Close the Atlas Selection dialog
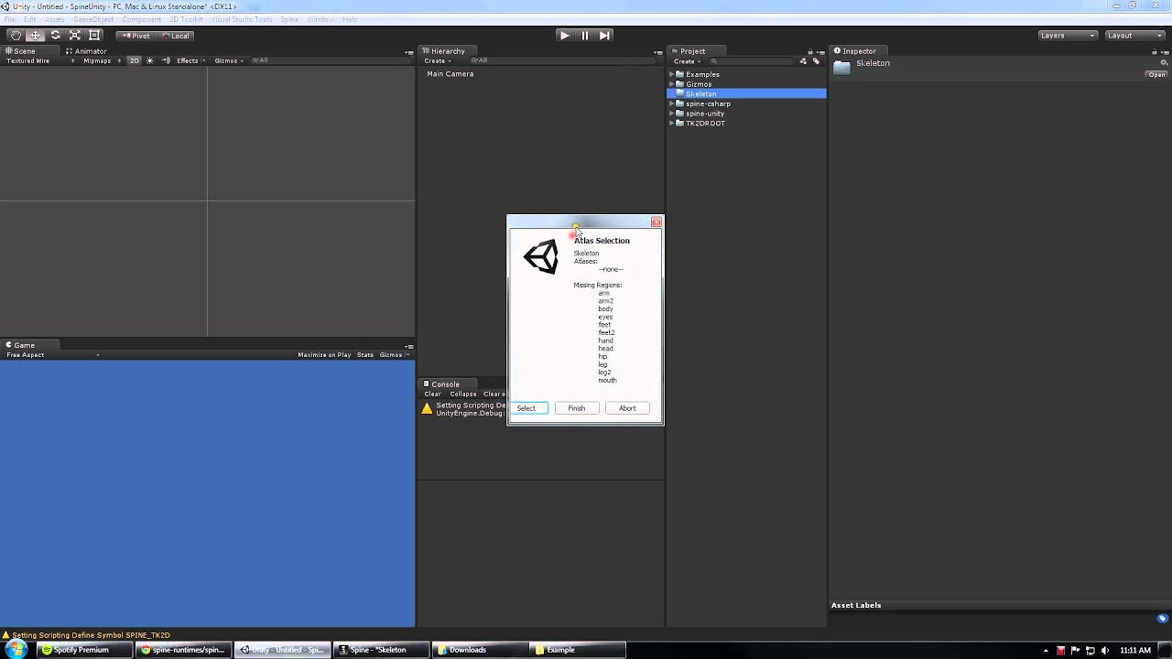The height and width of the screenshot is (659, 1172). tap(656, 222)
